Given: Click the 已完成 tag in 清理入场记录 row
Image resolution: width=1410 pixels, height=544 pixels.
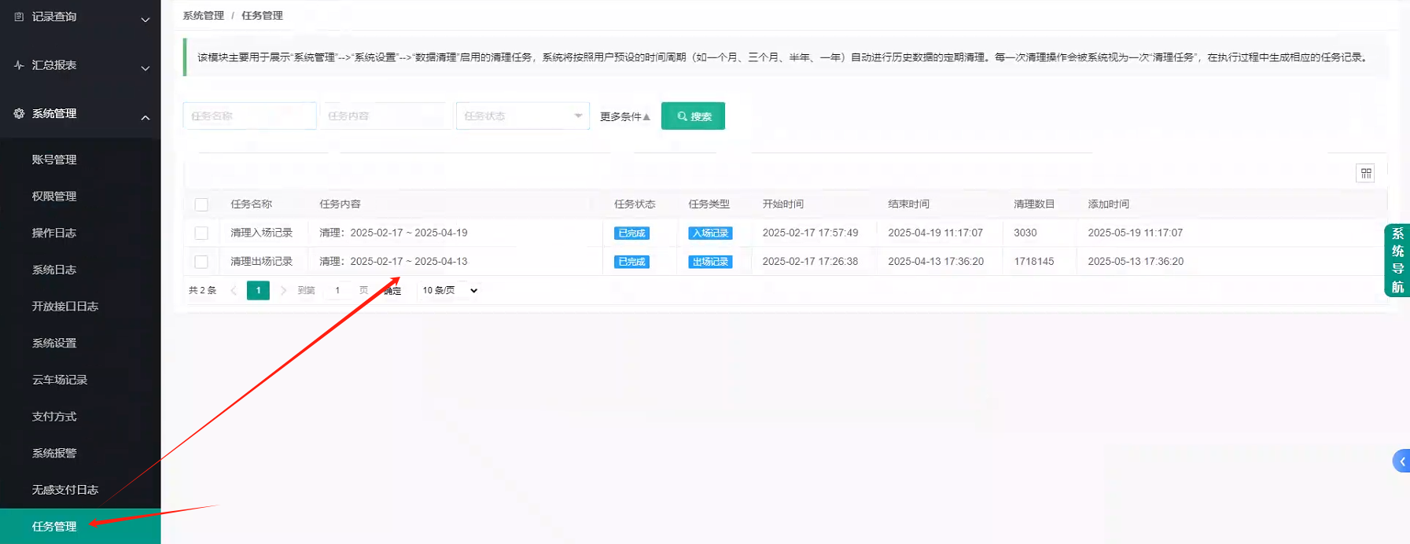Looking at the screenshot, I should coord(631,233).
